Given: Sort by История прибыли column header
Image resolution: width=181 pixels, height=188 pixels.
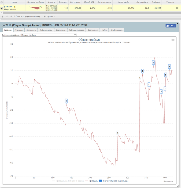Looking at the screenshot, I should point(36,2).
